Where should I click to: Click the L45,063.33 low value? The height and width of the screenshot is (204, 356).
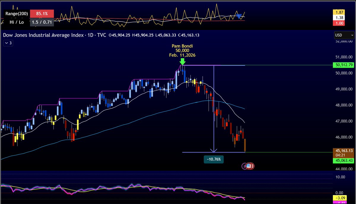pyautogui.click(x=165, y=35)
